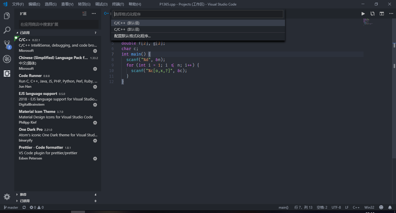Viewport: 396px width, 213px height.
Task: Expand the 已禁用 extensions section
Action: tap(24, 201)
